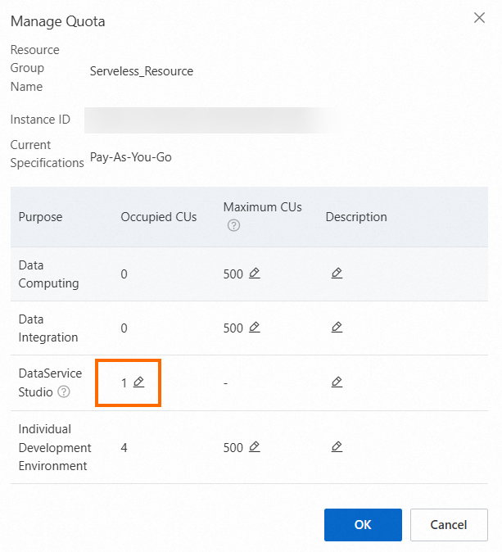Edit Maximum CUs for Individual Development Environment
The height and width of the screenshot is (552, 502).
pos(254,447)
